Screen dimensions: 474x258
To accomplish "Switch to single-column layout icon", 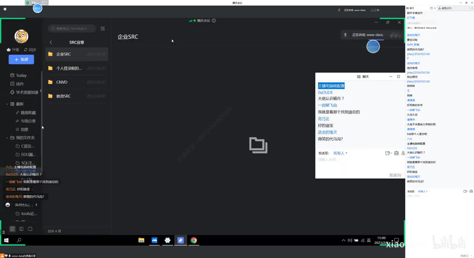I will [30, 229].
